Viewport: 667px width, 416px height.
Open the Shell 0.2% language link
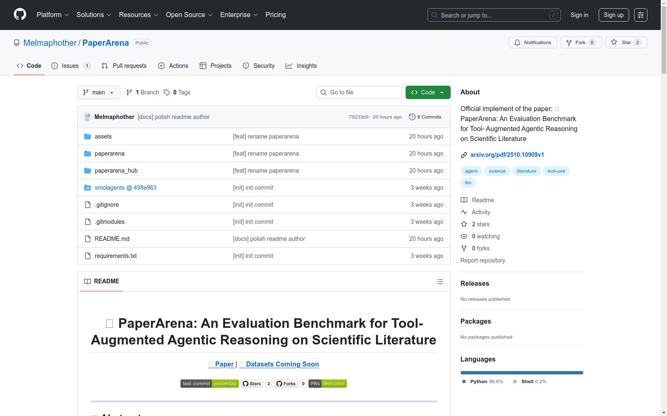tap(530, 381)
